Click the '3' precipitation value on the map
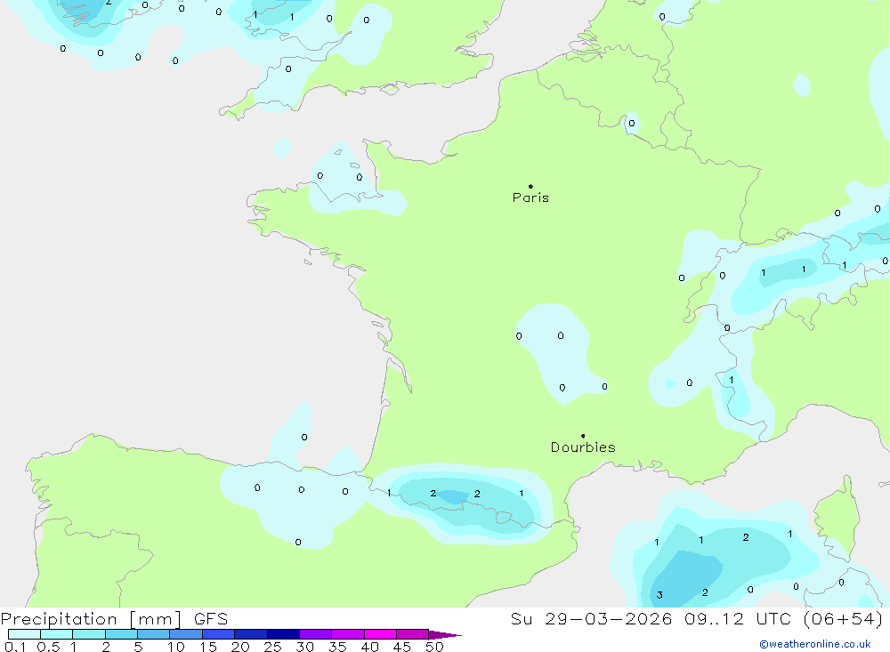Screen dimensions: 890x652 pyautogui.click(x=659, y=595)
